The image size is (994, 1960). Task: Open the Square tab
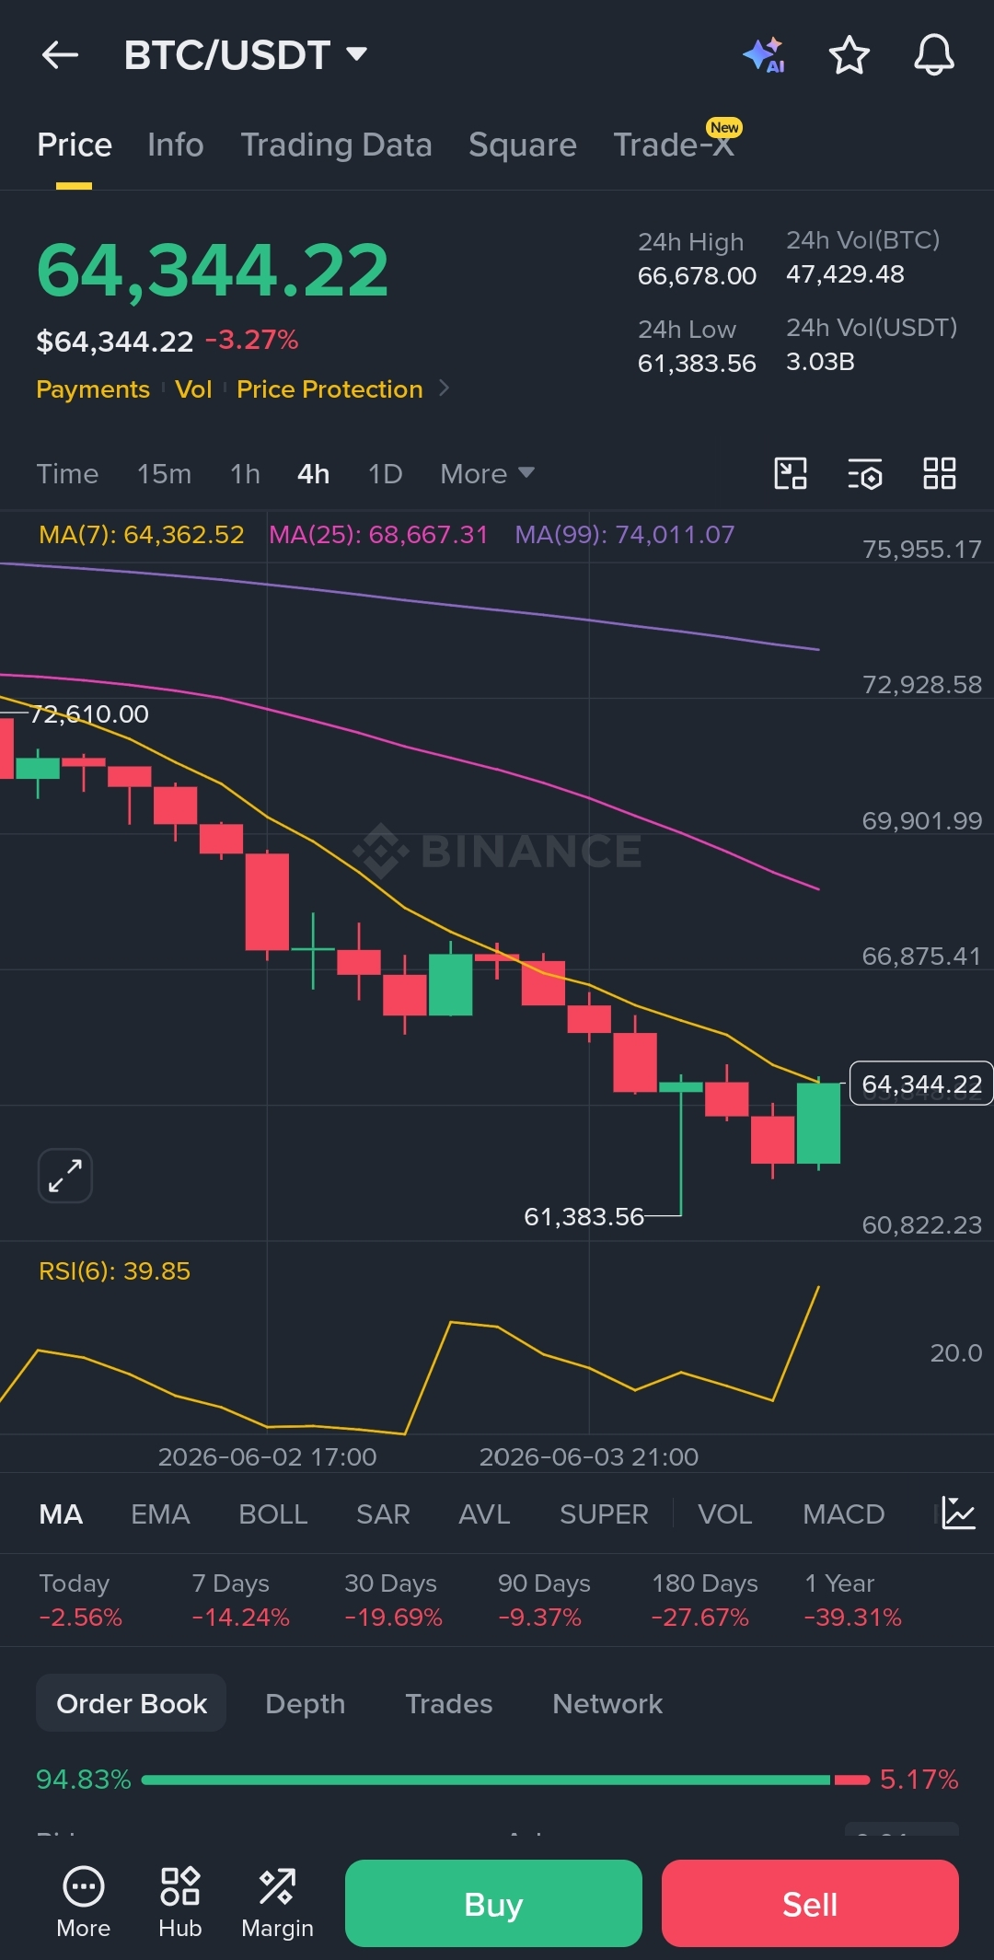coord(522,145)
